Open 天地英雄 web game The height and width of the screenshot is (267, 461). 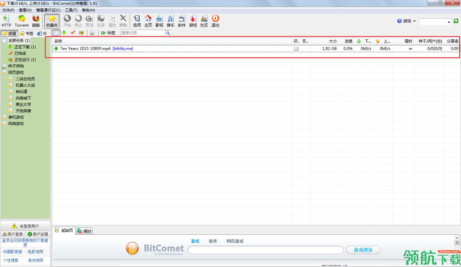(x=23, y=111)
